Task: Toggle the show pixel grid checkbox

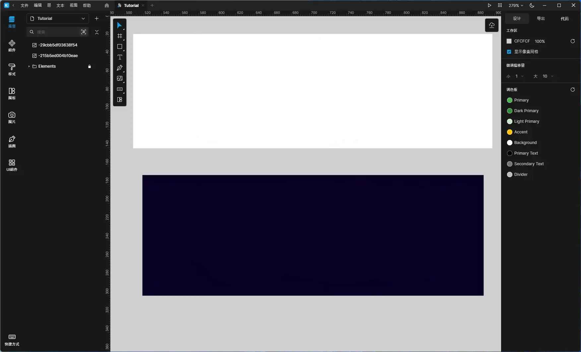Action: click(509, 52)
